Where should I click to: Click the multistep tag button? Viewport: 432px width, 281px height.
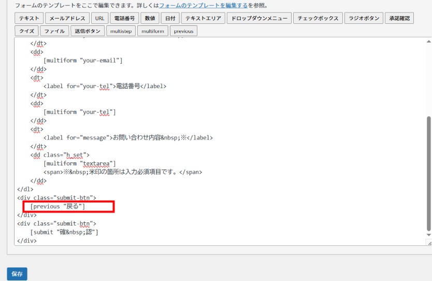pyautogui.click(x=121, y=31)
